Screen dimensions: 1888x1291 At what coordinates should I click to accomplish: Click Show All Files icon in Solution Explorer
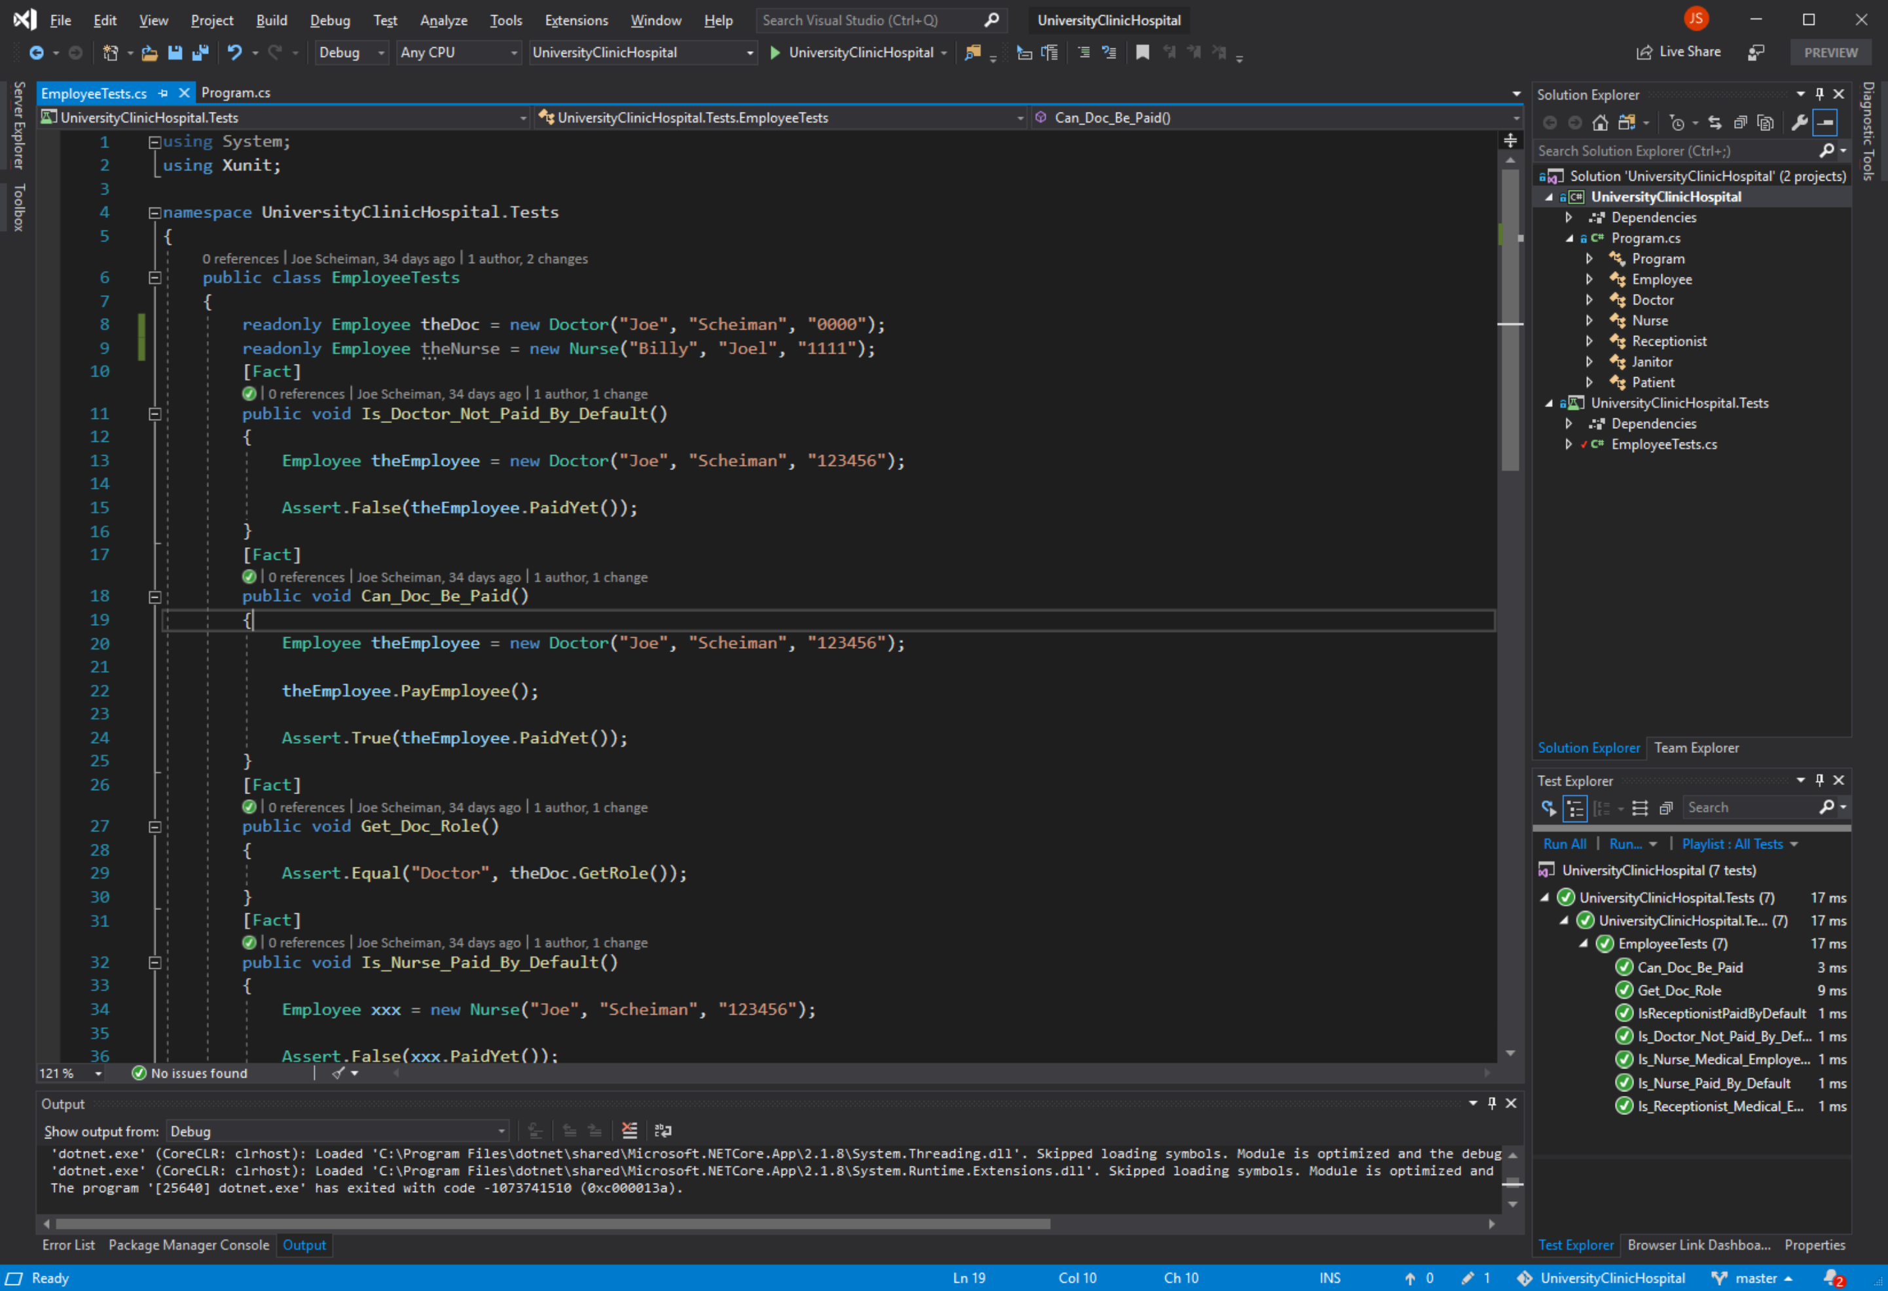pos(1764,122)
